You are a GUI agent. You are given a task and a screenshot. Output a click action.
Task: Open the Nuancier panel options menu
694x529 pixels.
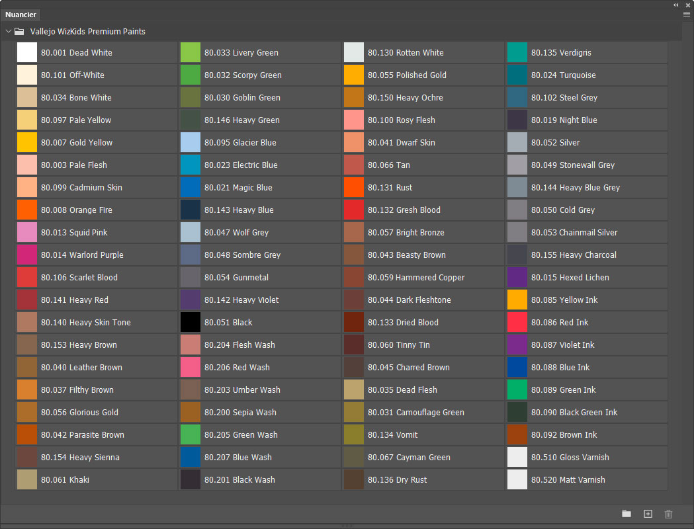click(686, 14)
